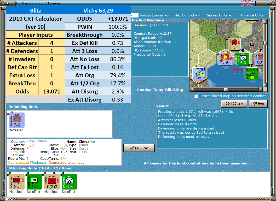Click the OK - Done button
This screenshot has width=276, height=201.
[139, 148]
